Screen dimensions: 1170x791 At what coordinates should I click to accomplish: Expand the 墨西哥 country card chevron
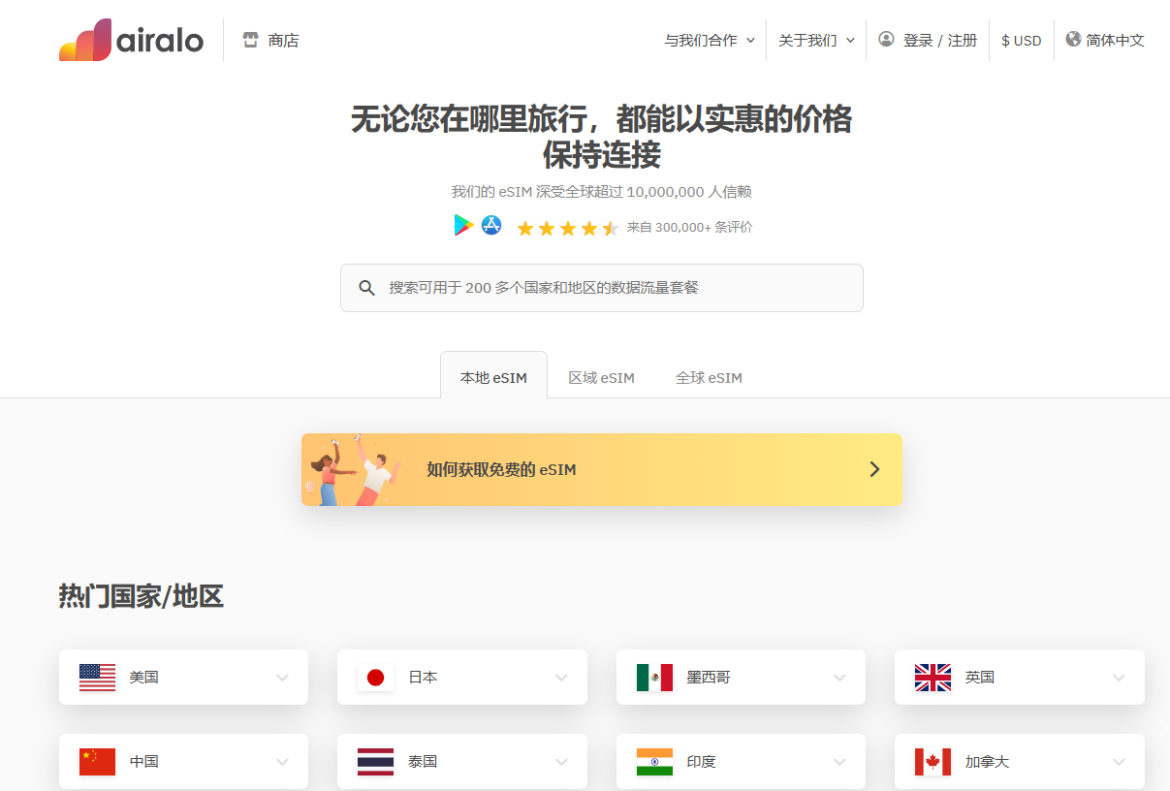839,678
